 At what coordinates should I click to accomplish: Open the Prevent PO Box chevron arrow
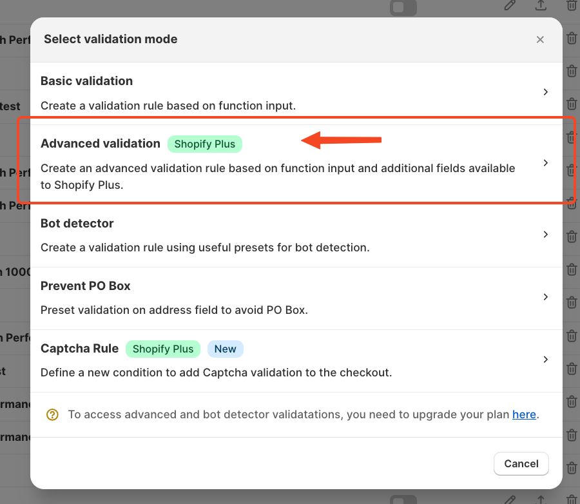point(545,297)
